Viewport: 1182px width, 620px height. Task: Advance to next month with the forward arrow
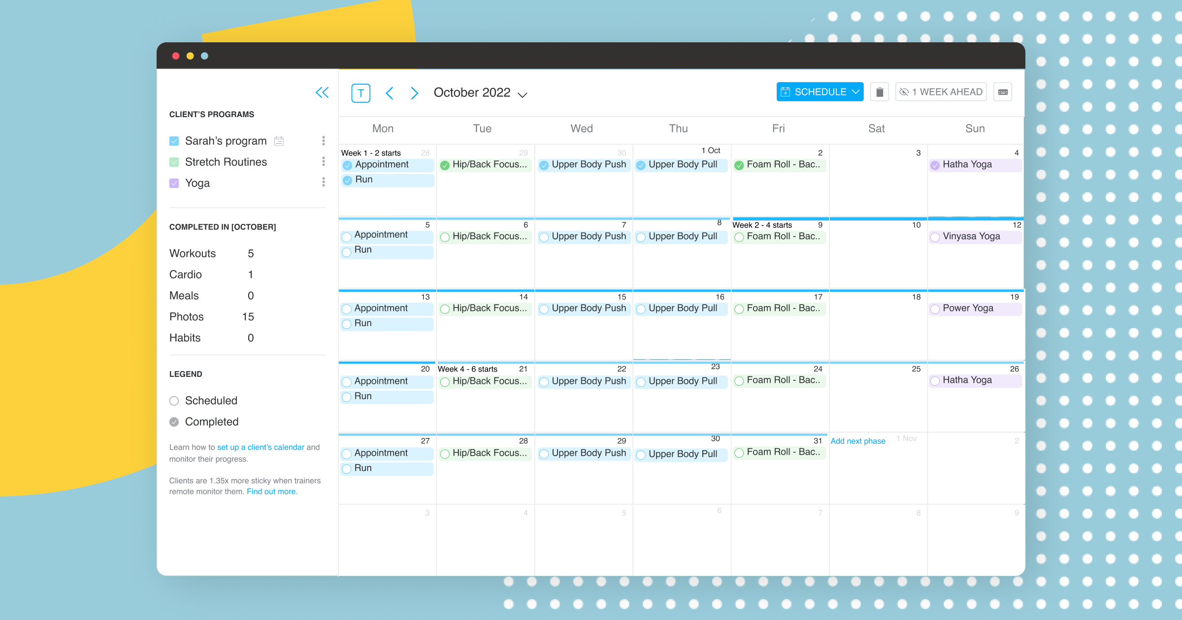414,93
